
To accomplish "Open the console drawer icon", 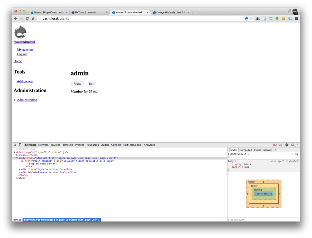I will coord(280,145).
